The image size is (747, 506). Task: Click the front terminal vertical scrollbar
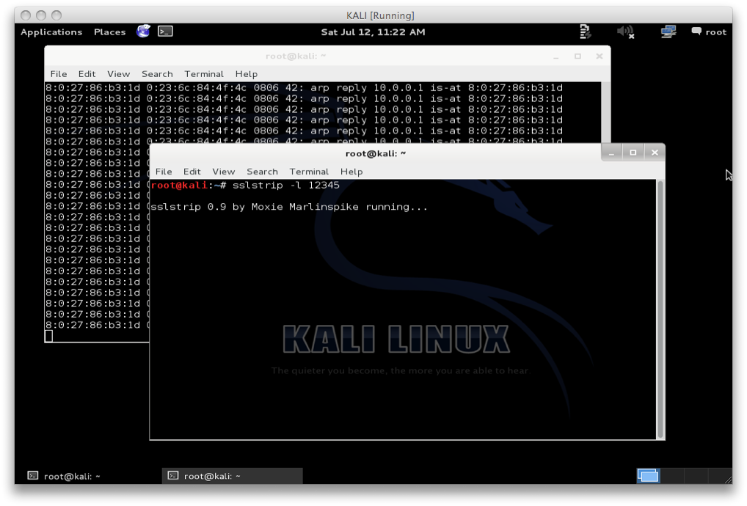click(x=660, y=309)
